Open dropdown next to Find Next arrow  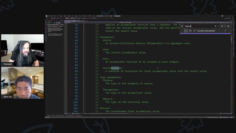tap(225, 26)
